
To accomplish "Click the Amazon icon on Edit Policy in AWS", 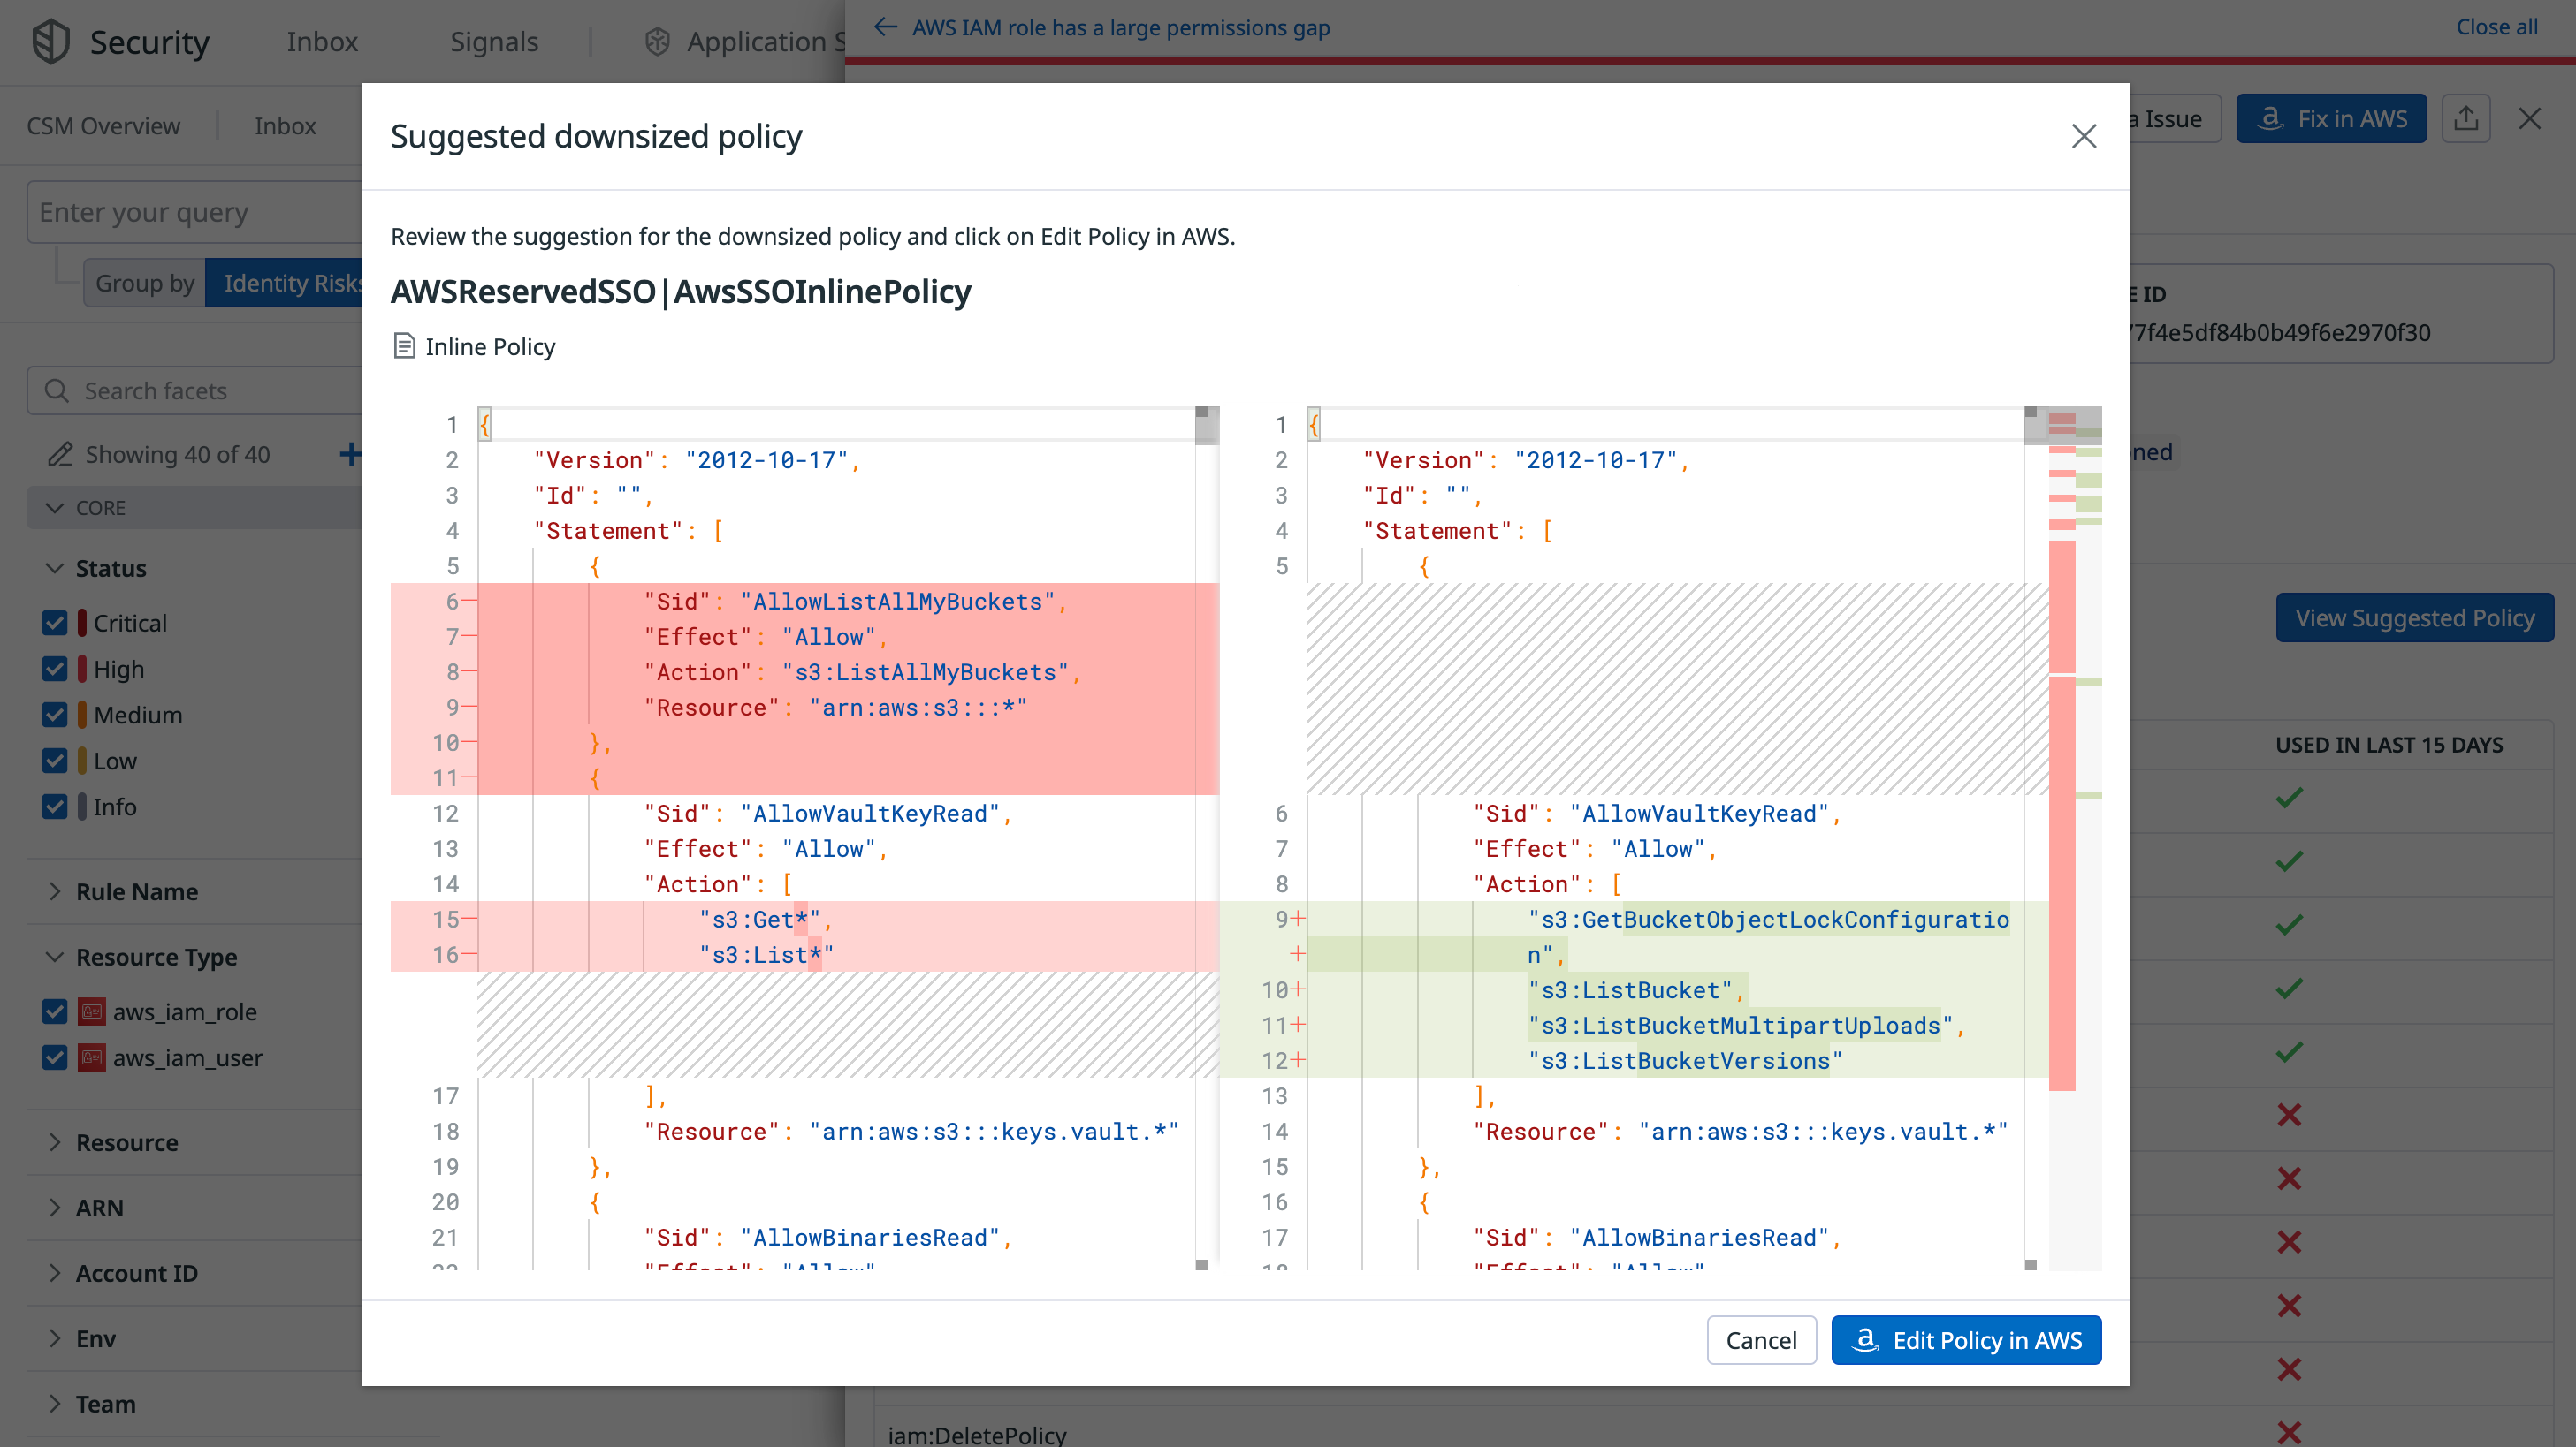I will point(1865,1339).
